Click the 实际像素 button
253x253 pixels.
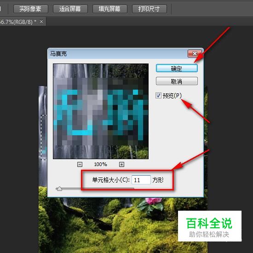31,9
